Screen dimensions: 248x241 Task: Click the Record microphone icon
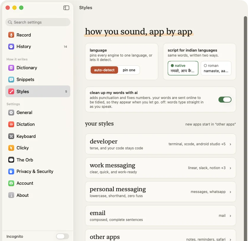click(x=11, y=35)
